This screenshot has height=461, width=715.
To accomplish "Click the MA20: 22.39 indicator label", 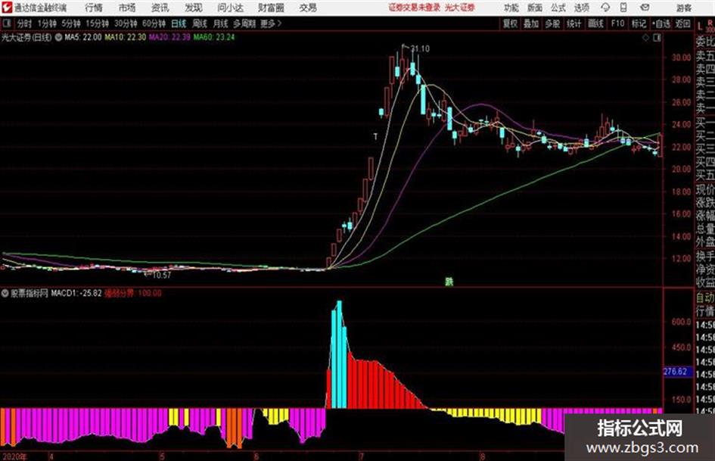I will [x=169, y=37].
